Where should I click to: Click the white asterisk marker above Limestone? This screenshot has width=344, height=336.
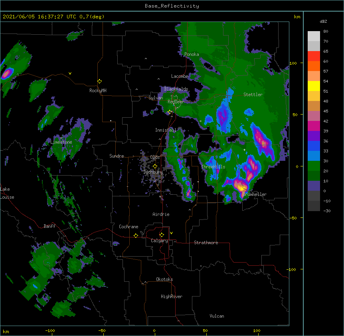point(61,138)
